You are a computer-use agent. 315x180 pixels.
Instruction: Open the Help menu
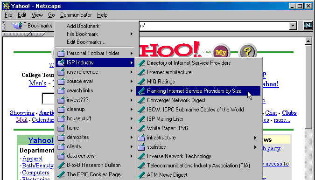pos(102,15)
